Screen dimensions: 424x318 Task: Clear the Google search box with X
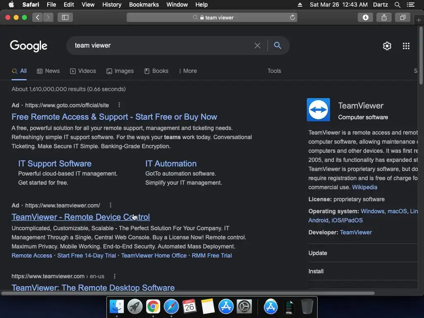[258, 46]
